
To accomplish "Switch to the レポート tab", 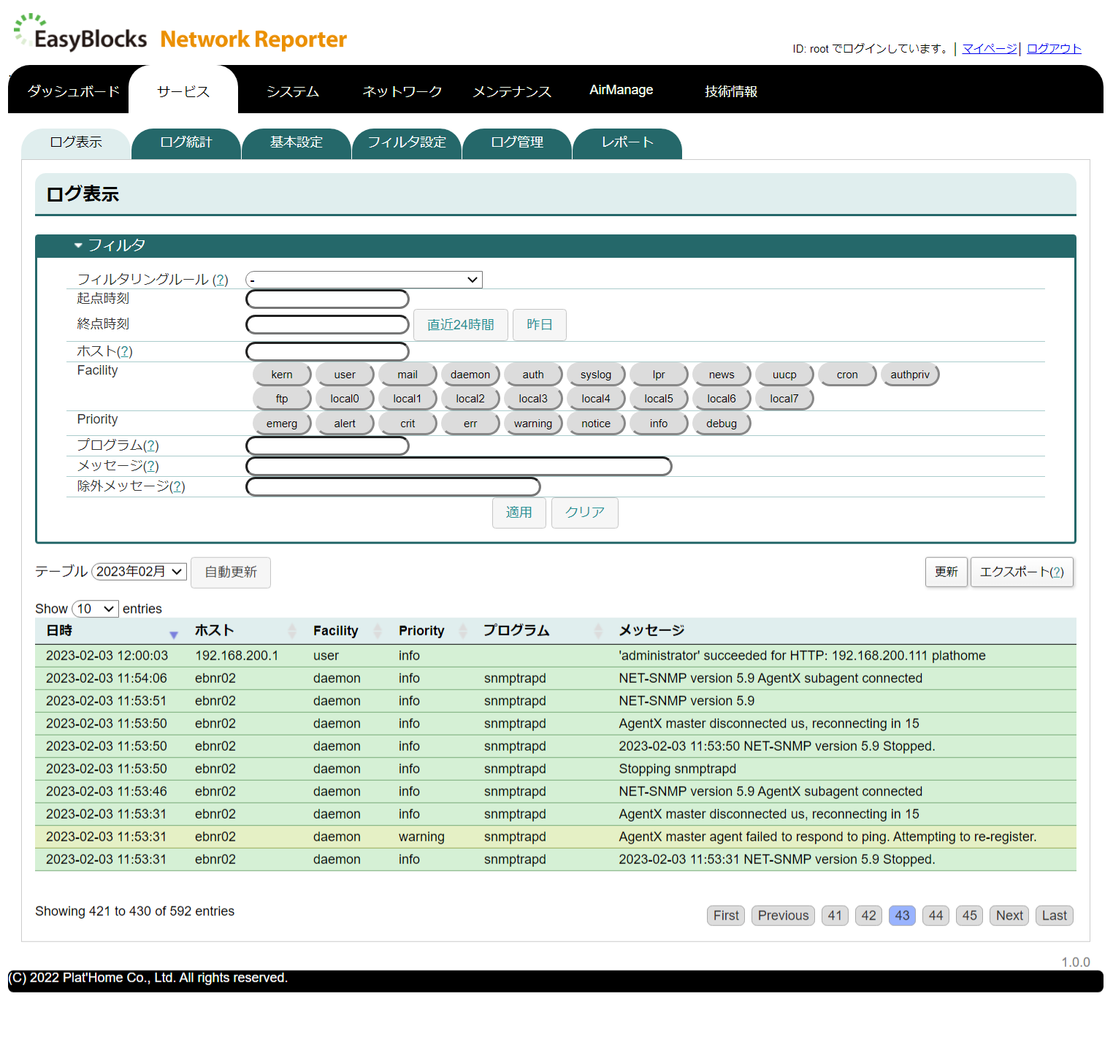I will (x=627, y=143).
